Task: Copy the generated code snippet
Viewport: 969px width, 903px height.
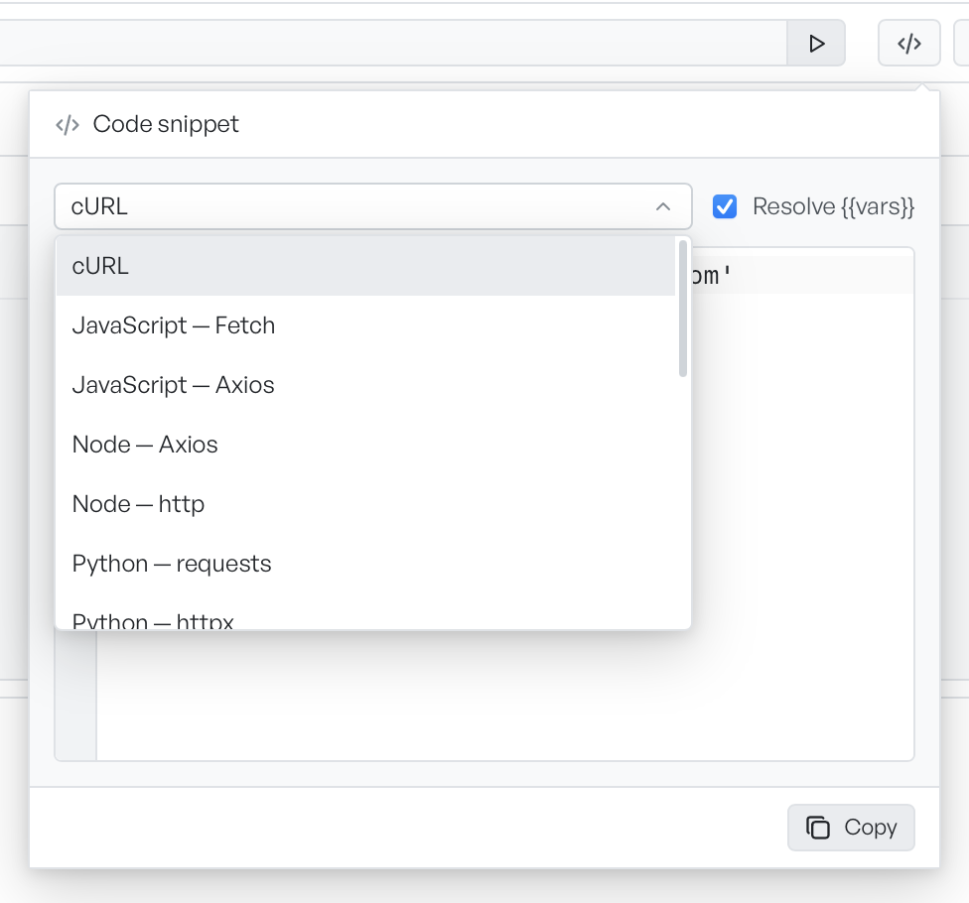Action: click(850, 827)
